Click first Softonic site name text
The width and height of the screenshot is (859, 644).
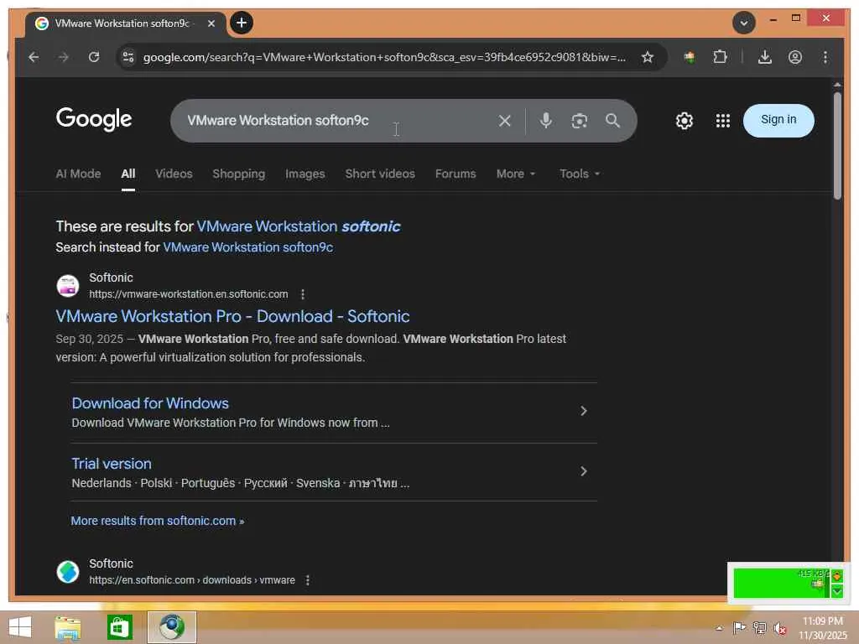(111, 278)
